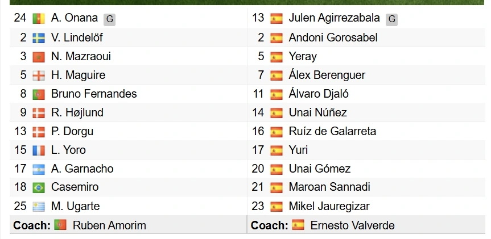Click the Morocco flag beside N. Mazraoui

[x=39, y=57]
